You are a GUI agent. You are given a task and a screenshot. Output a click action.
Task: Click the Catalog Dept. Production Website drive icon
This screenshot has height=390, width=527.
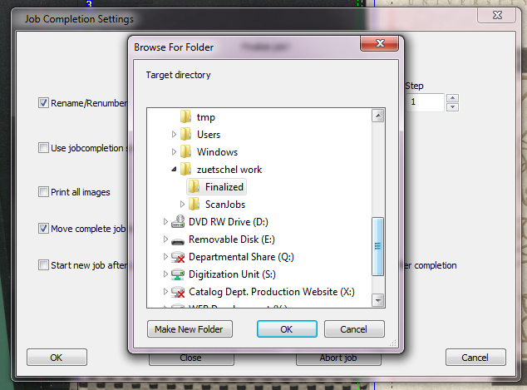click(x=177, y=292)
